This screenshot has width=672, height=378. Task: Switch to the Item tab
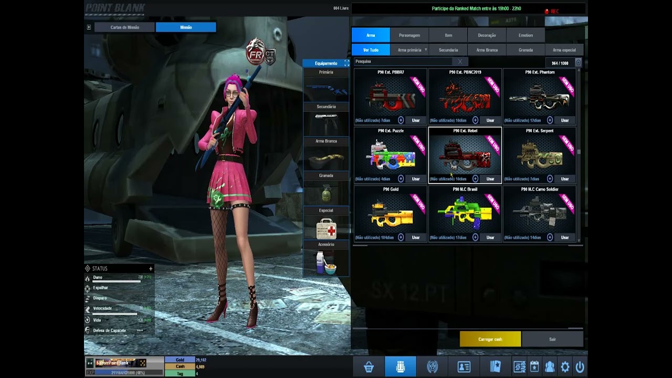(x=448, y=35)
